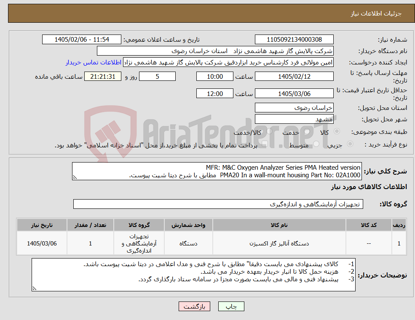Select the جزیی purchase type radio
Viewport: 415px width, 320px height.
click(350, 144)
